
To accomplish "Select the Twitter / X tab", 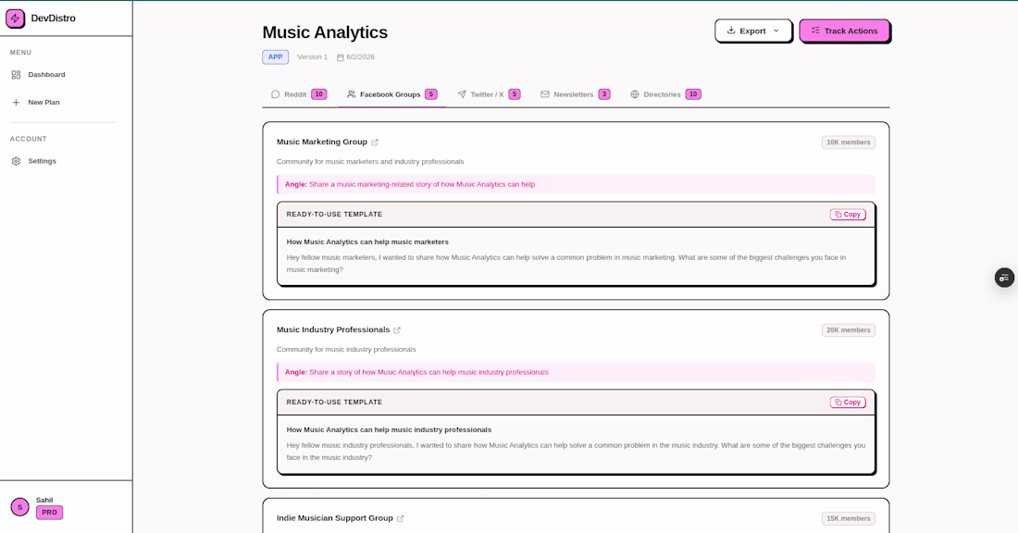I will click(x=489, y=94).
